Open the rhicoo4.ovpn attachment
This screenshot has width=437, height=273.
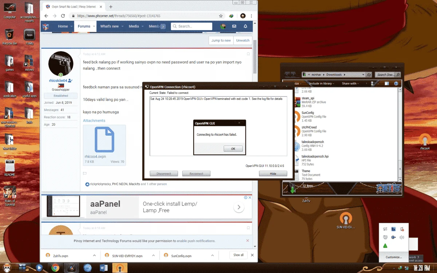pos(104,145)
